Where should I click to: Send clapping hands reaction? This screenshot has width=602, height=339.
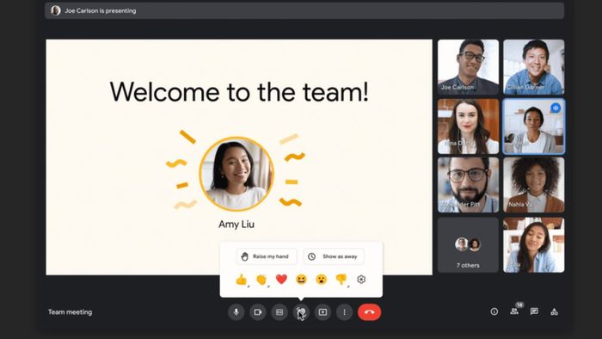[261, 280]
